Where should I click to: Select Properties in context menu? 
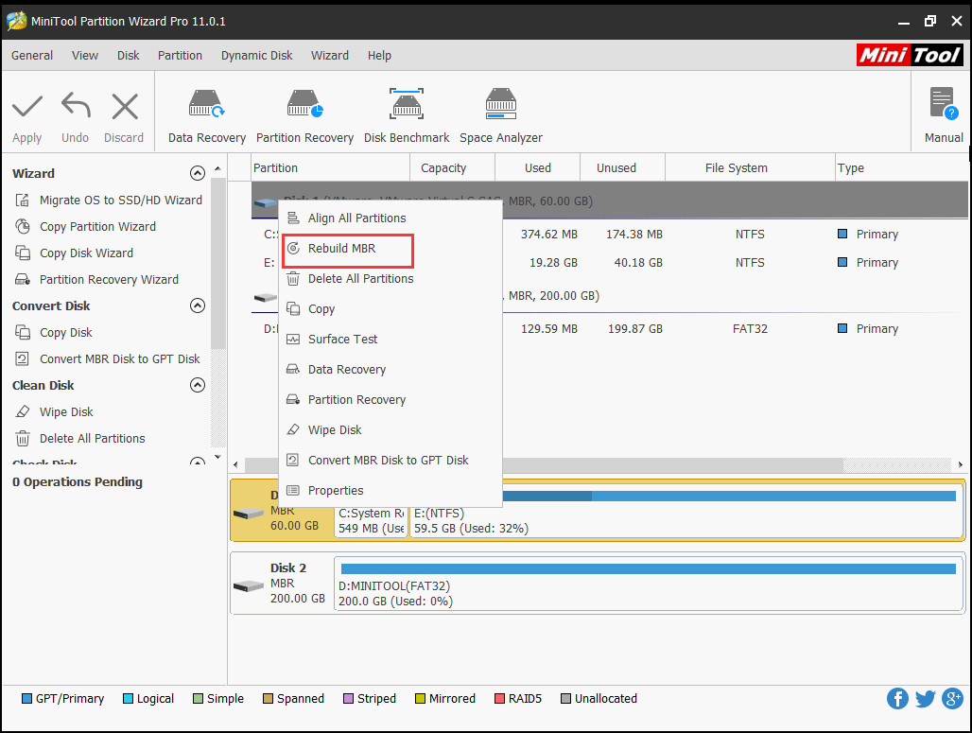pyautogui.click(x=391, y=491)
